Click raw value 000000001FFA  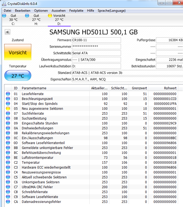tap(165, 103)
